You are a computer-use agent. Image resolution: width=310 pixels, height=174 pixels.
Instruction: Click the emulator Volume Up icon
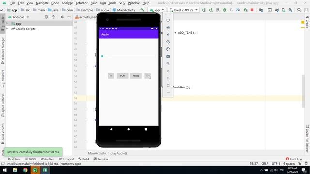click(x=168, y=28)
